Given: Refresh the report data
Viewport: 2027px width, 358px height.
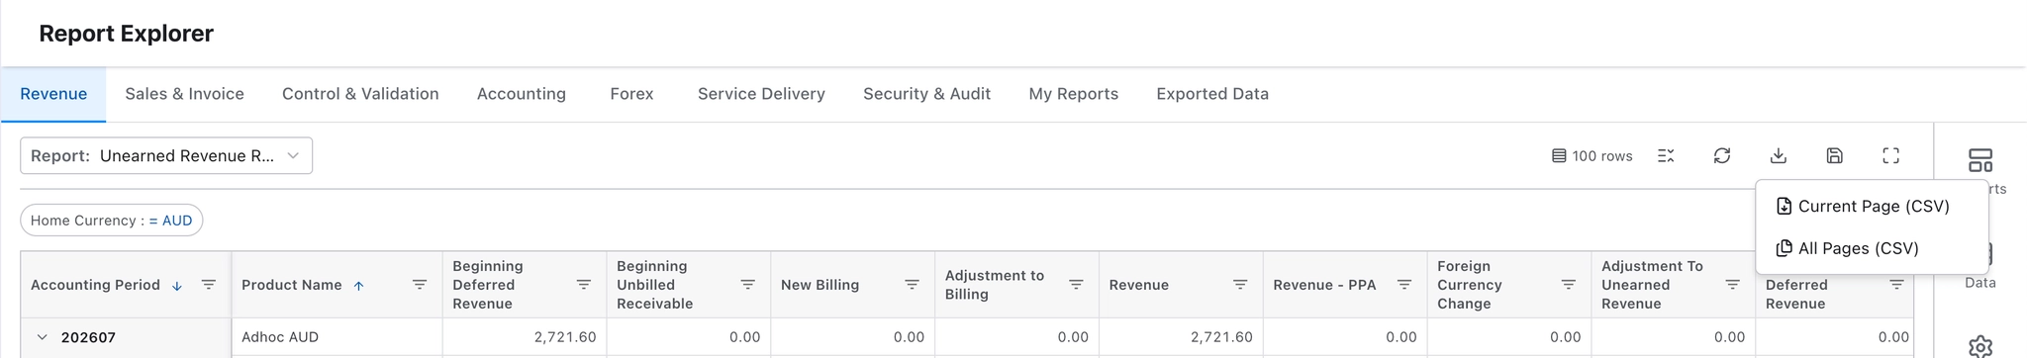Looking at the screenshot, I should pos(1722,155).
